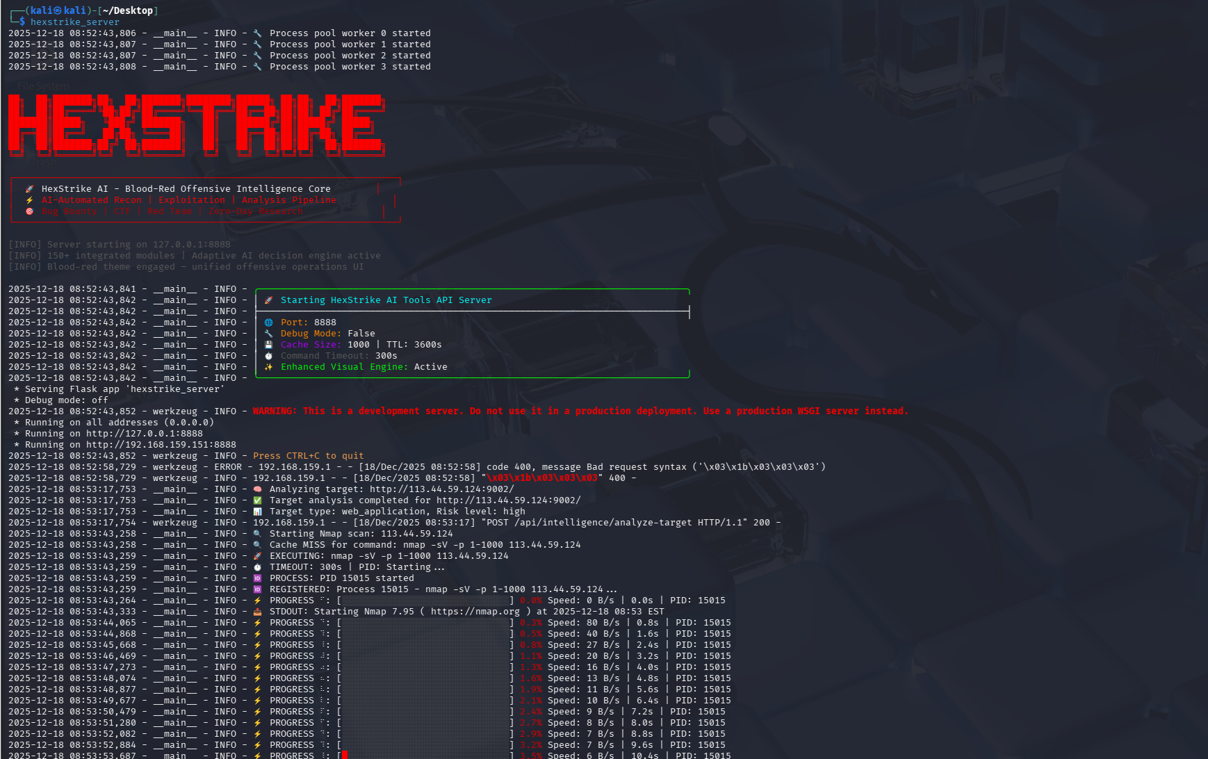Viewport: 1208px width, 759px height.
Task: Click the red HEXSTRIKE ASCII banner
Action: pos(196,125)
